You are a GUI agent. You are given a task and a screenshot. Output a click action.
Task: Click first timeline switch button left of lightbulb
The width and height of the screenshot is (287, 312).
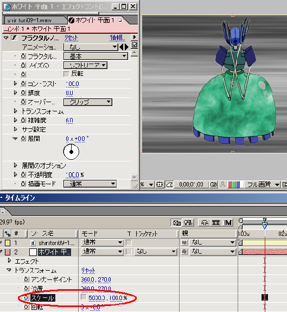click(176, 222)
